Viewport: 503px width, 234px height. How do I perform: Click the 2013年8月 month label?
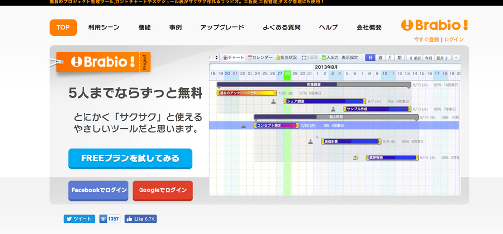326,67
